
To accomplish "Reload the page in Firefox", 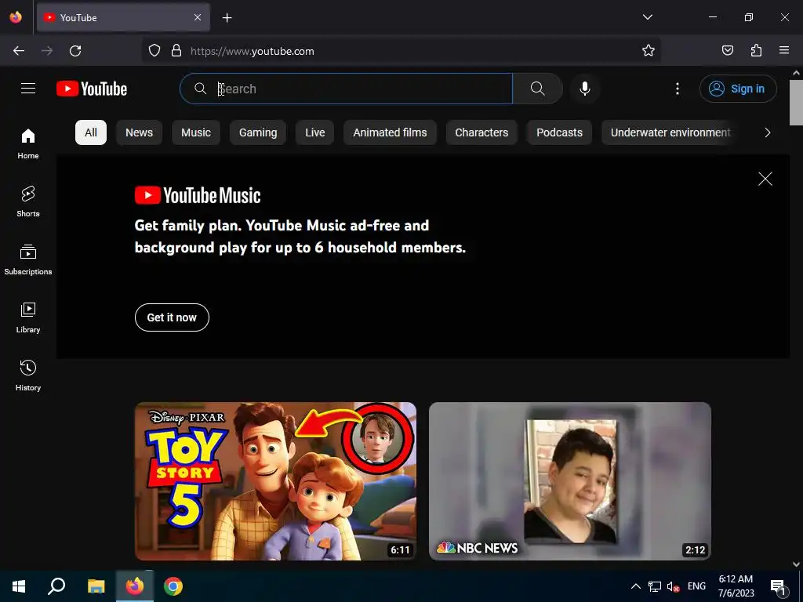I will coord(75,51).
